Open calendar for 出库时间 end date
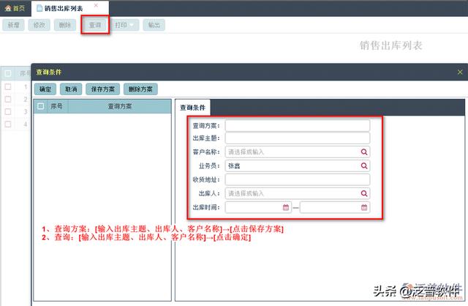The width and height of the screenshot is (468, 306). tap(364, 207)
